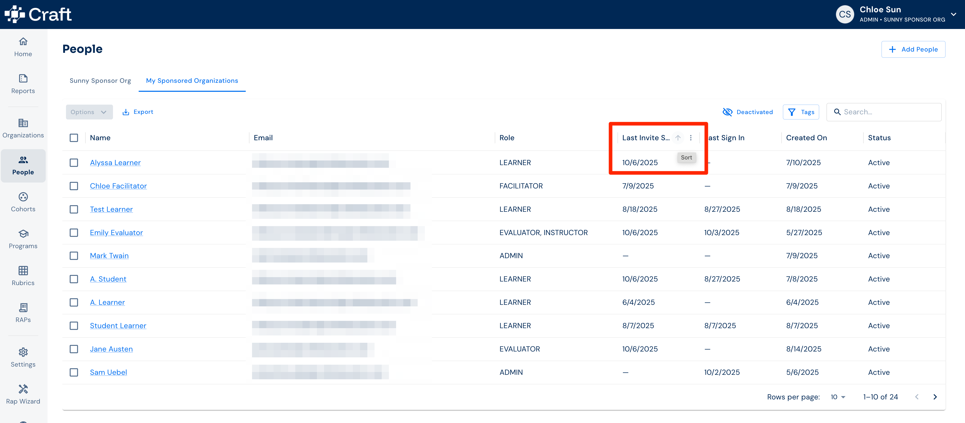Open Cohorts from the sidebar
The height and width of the screenshot is (423, 965).
(x=23, y=202)
